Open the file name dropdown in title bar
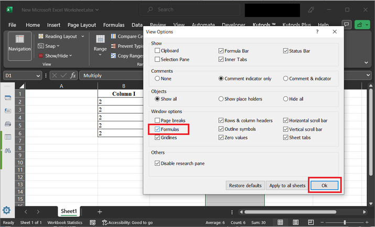Viewport: 375px width, 227px height. point(97,10)
